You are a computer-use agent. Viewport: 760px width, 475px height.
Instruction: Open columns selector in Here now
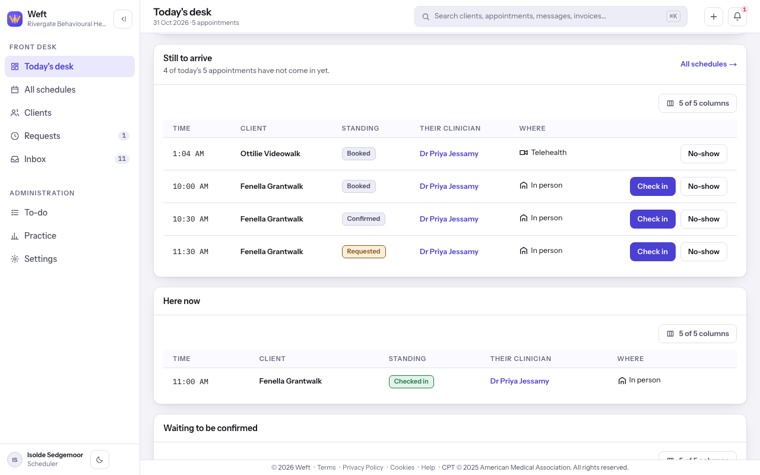[x=698, y=334]
